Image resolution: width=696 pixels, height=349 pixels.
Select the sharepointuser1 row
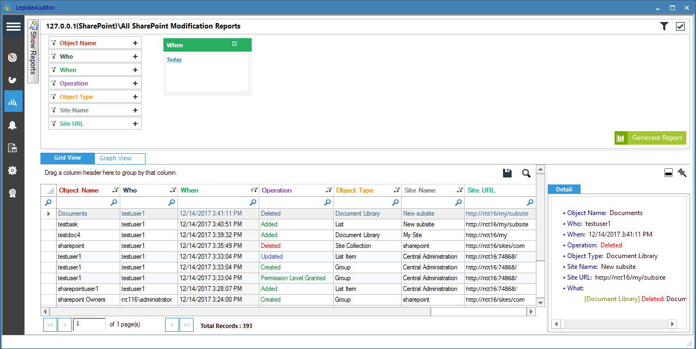288,289
